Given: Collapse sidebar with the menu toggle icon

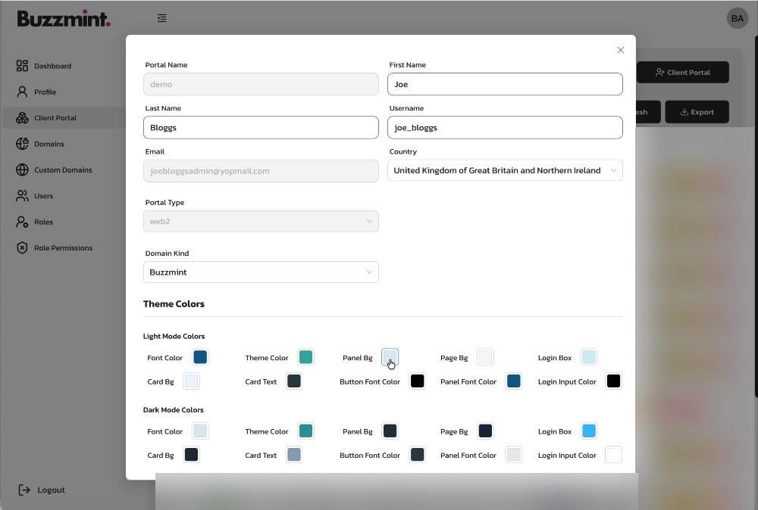Looking at the screenshot, I should [162, 18].
